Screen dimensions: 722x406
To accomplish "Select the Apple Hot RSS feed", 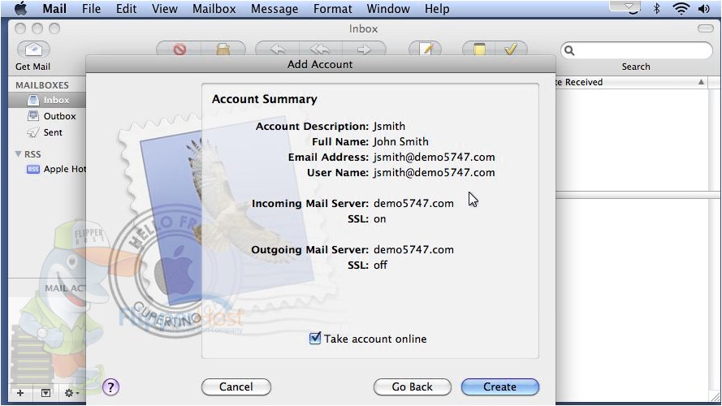I will coord(56,169).
